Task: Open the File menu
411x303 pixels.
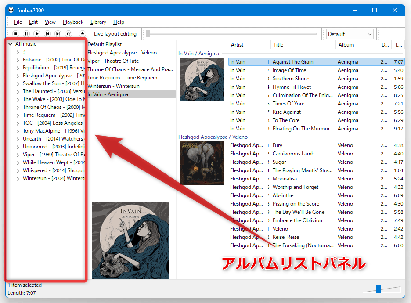Action: (x=18, y=22)
